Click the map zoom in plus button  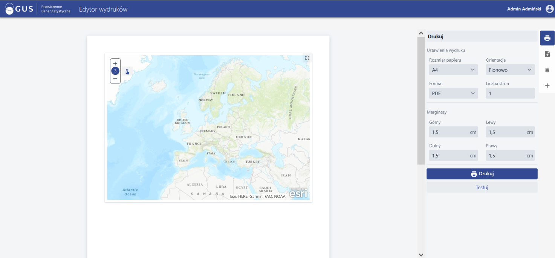tap(115, 64)
